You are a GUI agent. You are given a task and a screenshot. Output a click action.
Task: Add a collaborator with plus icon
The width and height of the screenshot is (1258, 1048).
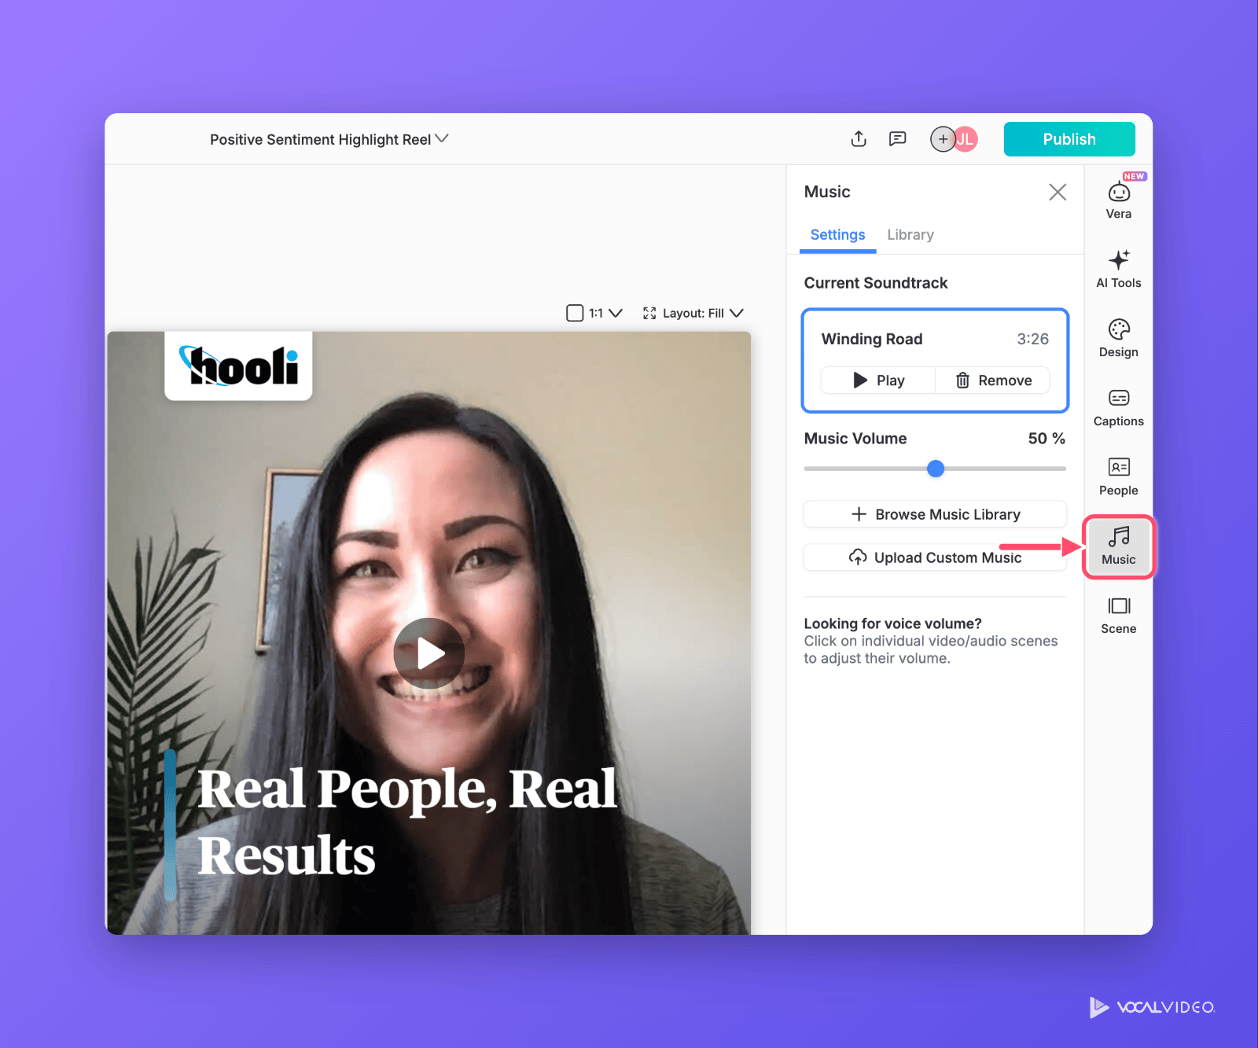[x=943, y=139]
